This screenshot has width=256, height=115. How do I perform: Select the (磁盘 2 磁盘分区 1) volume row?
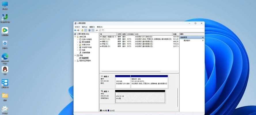click(139, 37)
